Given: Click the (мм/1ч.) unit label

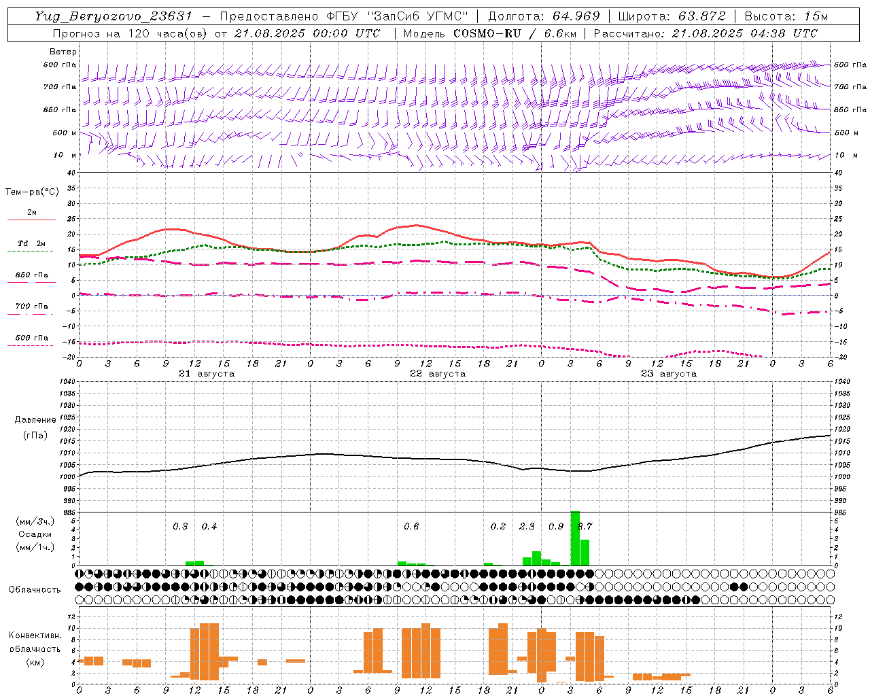Looking at the screenshot, I should tap(35, 547).
